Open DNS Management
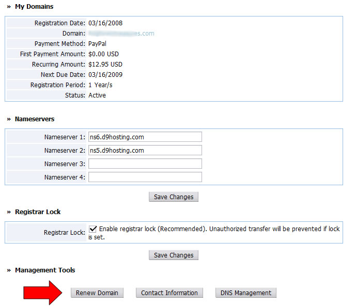The width and height of the screenshot is (355, 308). point(245,293)
